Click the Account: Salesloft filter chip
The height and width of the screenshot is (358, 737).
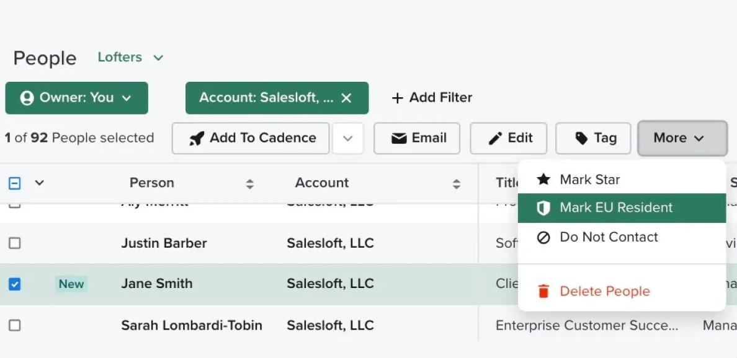tap(277, 98)
